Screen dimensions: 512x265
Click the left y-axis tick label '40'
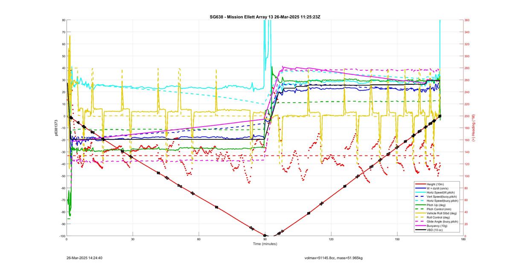pos(63,68)
